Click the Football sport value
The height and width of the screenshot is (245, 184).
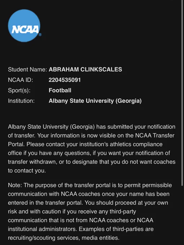tap(60, 90)
